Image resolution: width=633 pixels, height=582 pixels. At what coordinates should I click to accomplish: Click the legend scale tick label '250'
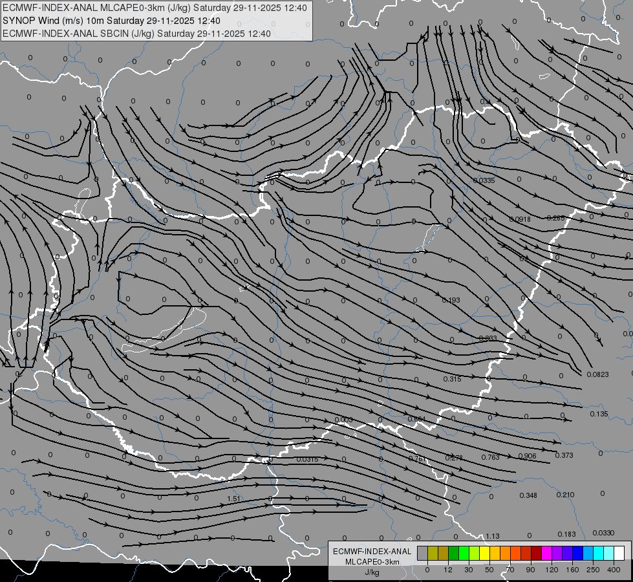pyautogui.click(x=593, y=570)
